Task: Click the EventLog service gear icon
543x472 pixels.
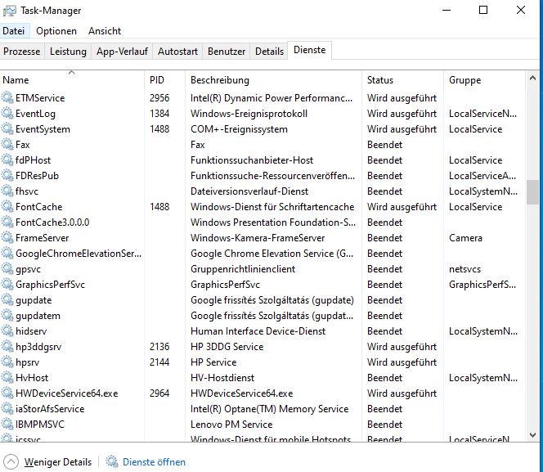Action: pos(8,114)
